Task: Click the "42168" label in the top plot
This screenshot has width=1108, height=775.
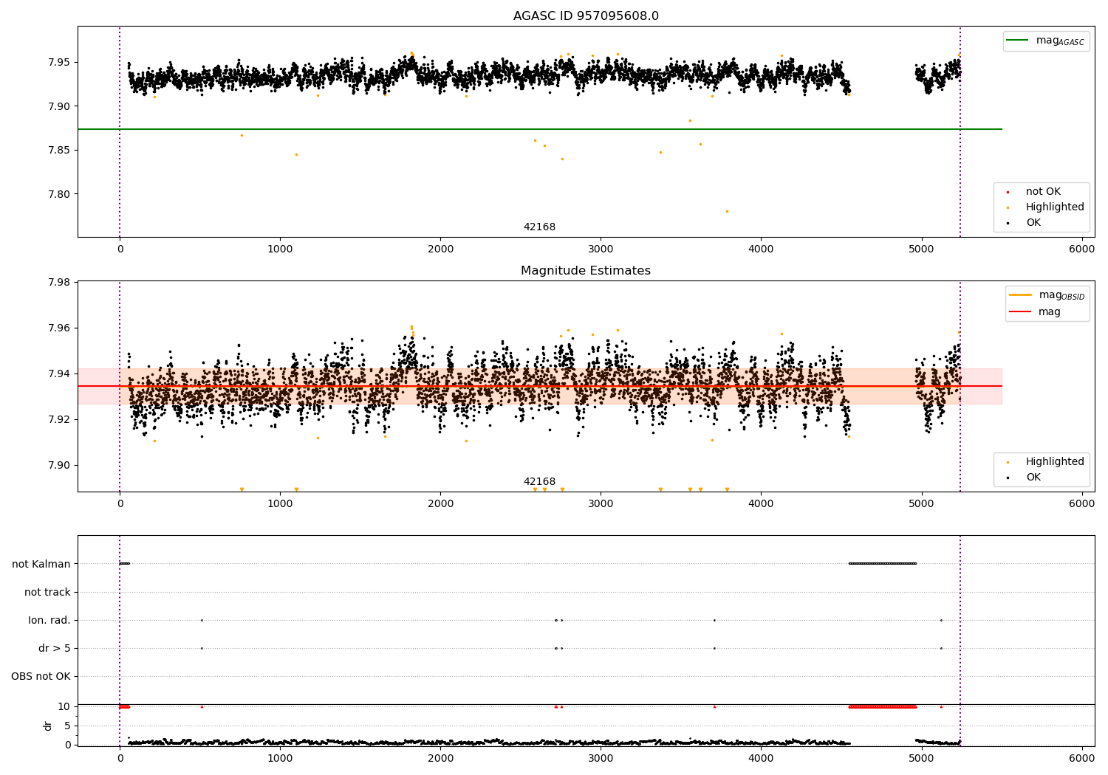Action: coord(539,227)
